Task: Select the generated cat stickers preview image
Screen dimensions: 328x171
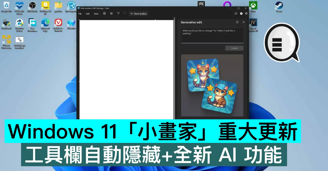Action: pyautogui.click(x=212, y=85)
